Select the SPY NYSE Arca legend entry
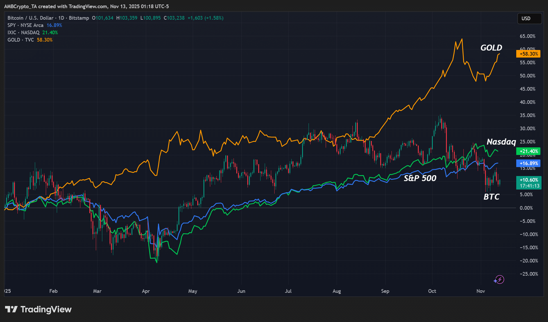The height and width of the screenshot is (322, 548). (x=25, y=25)
